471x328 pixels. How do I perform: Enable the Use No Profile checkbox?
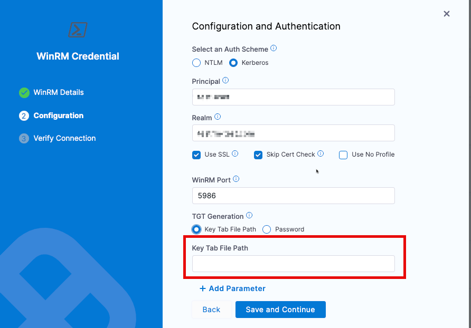click(343, 155)
